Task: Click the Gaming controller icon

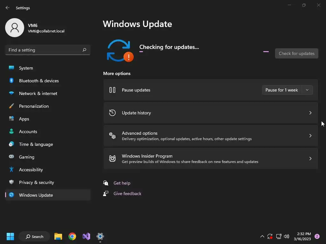Action: coord(11,157)
